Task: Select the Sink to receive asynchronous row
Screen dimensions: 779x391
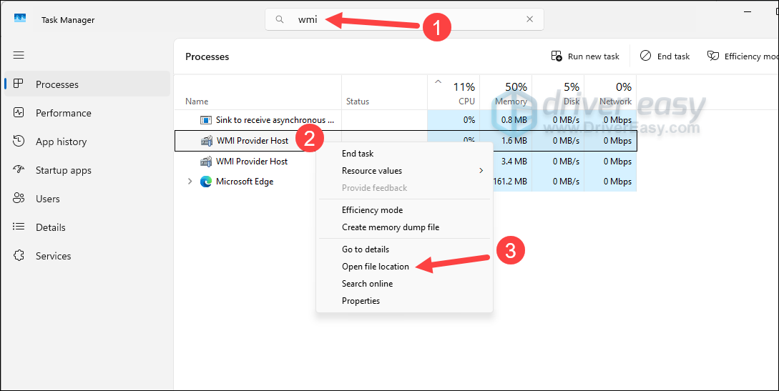Action: [406, 120]
